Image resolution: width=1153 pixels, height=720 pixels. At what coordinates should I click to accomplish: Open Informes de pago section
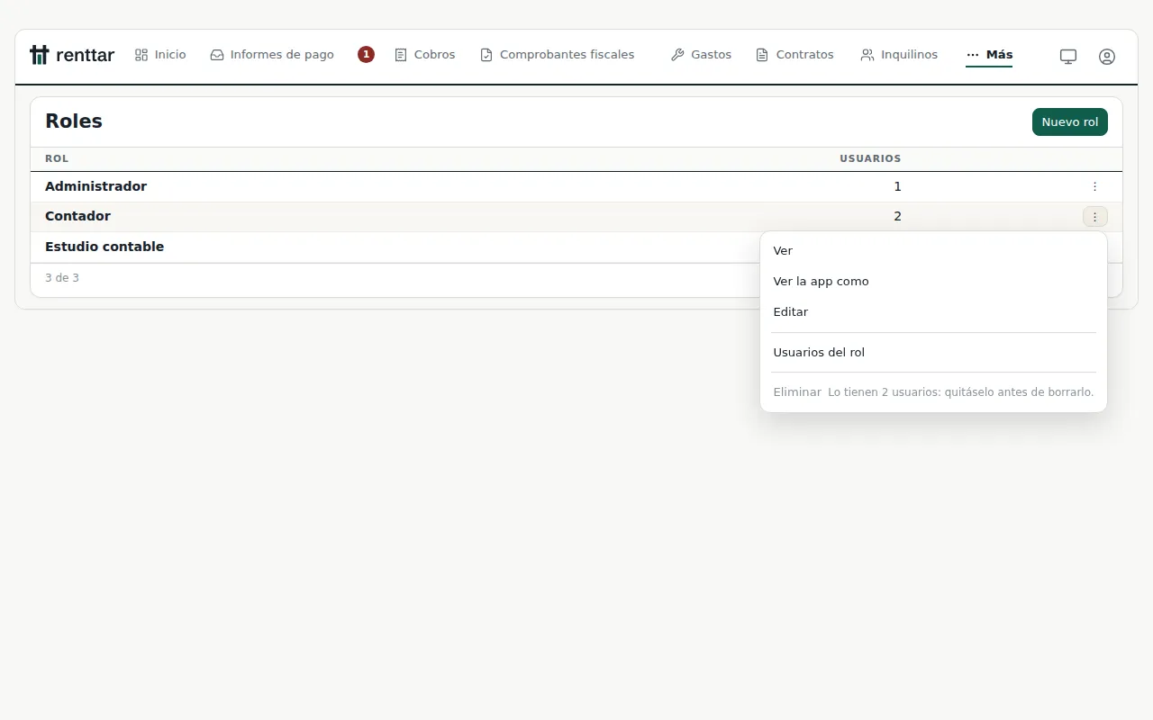272,55
